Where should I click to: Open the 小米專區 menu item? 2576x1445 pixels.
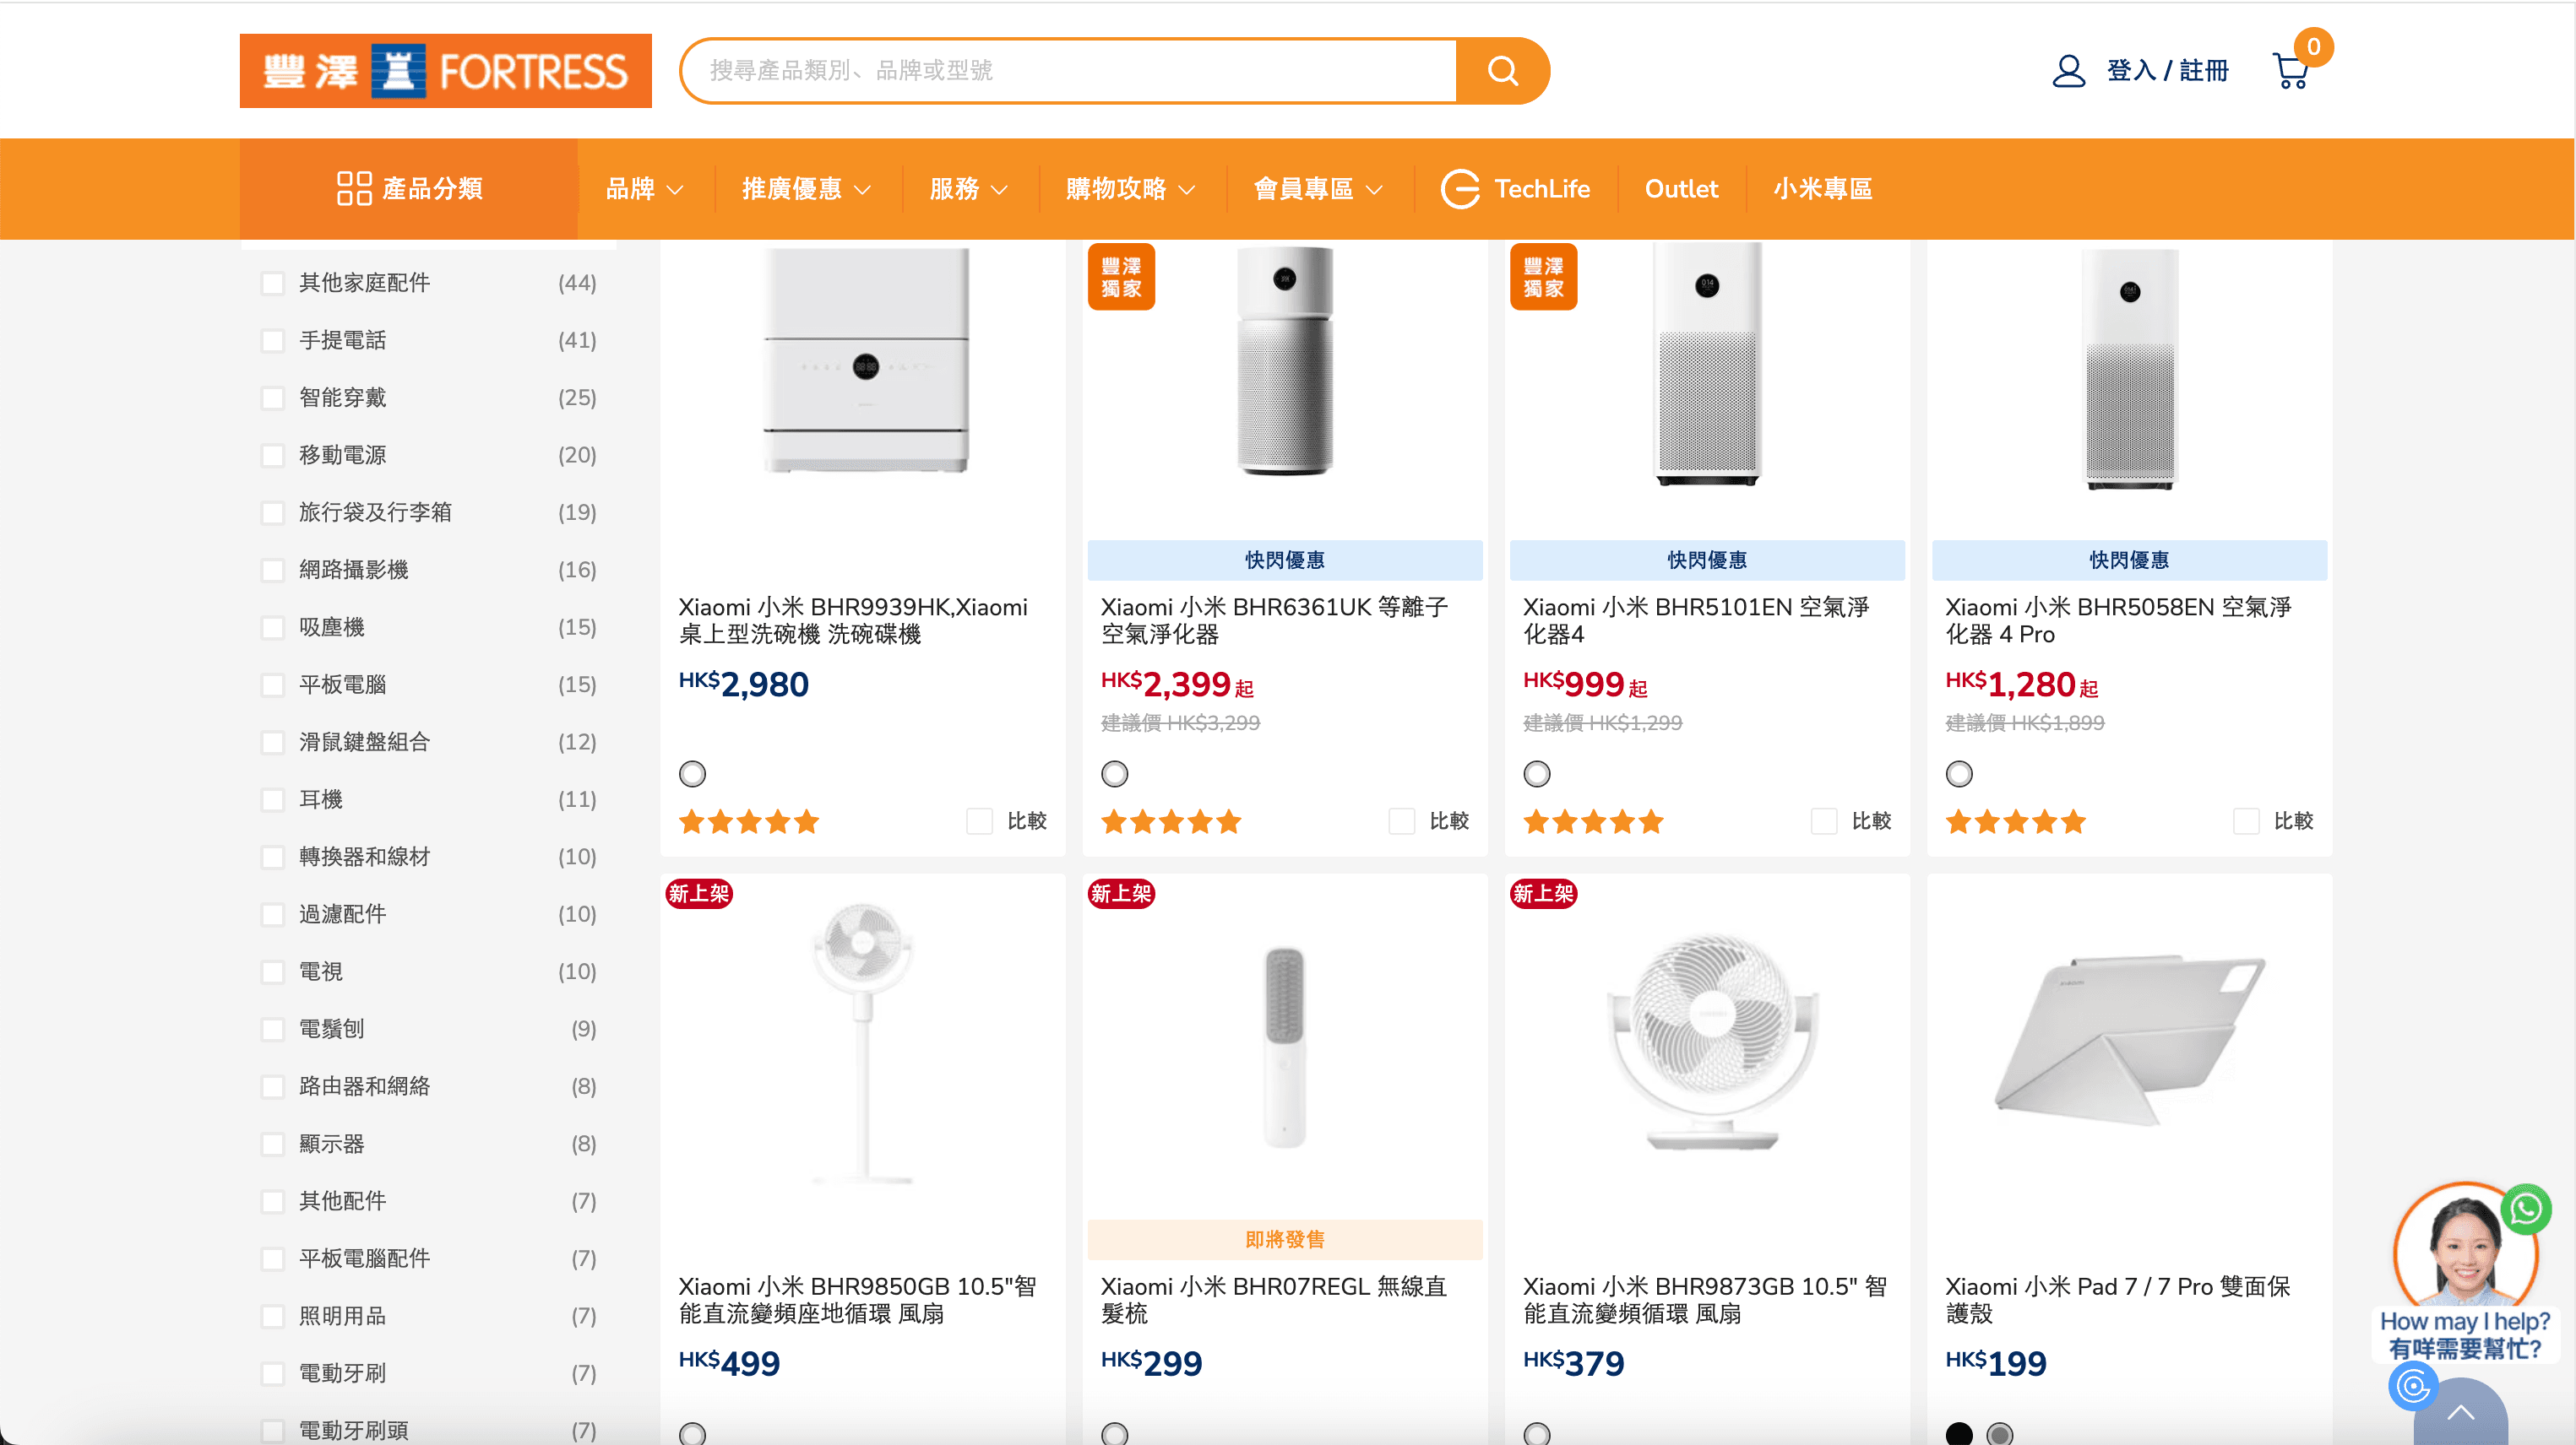point(1822,189)
